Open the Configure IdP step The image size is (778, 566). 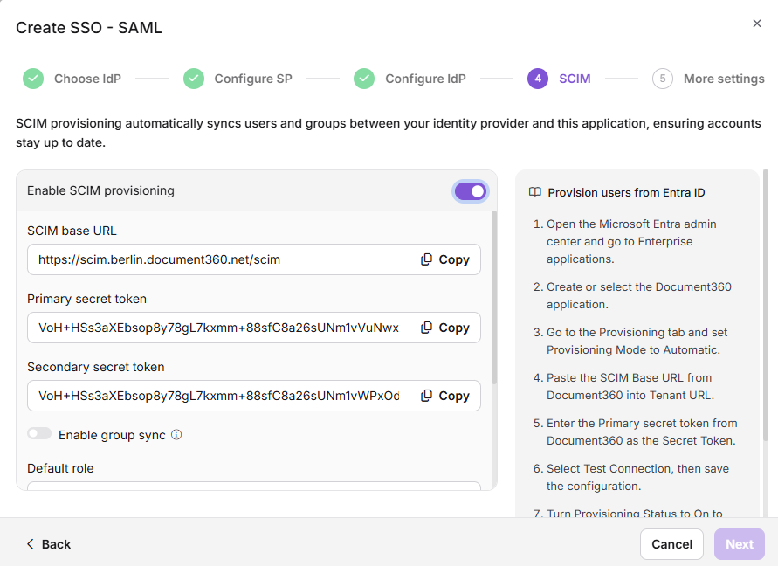tap(425, 79)
